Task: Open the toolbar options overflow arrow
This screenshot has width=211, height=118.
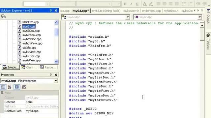Action: 209,5
